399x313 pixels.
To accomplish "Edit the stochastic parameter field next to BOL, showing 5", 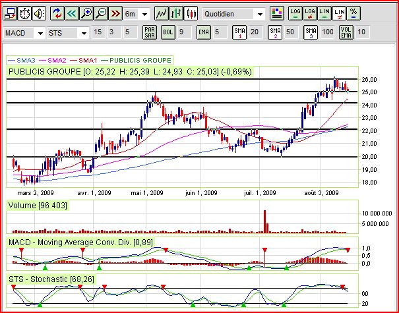I will (x=130, y=32).
